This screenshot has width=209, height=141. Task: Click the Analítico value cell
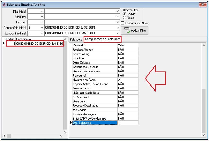click(x=127, y=58)
